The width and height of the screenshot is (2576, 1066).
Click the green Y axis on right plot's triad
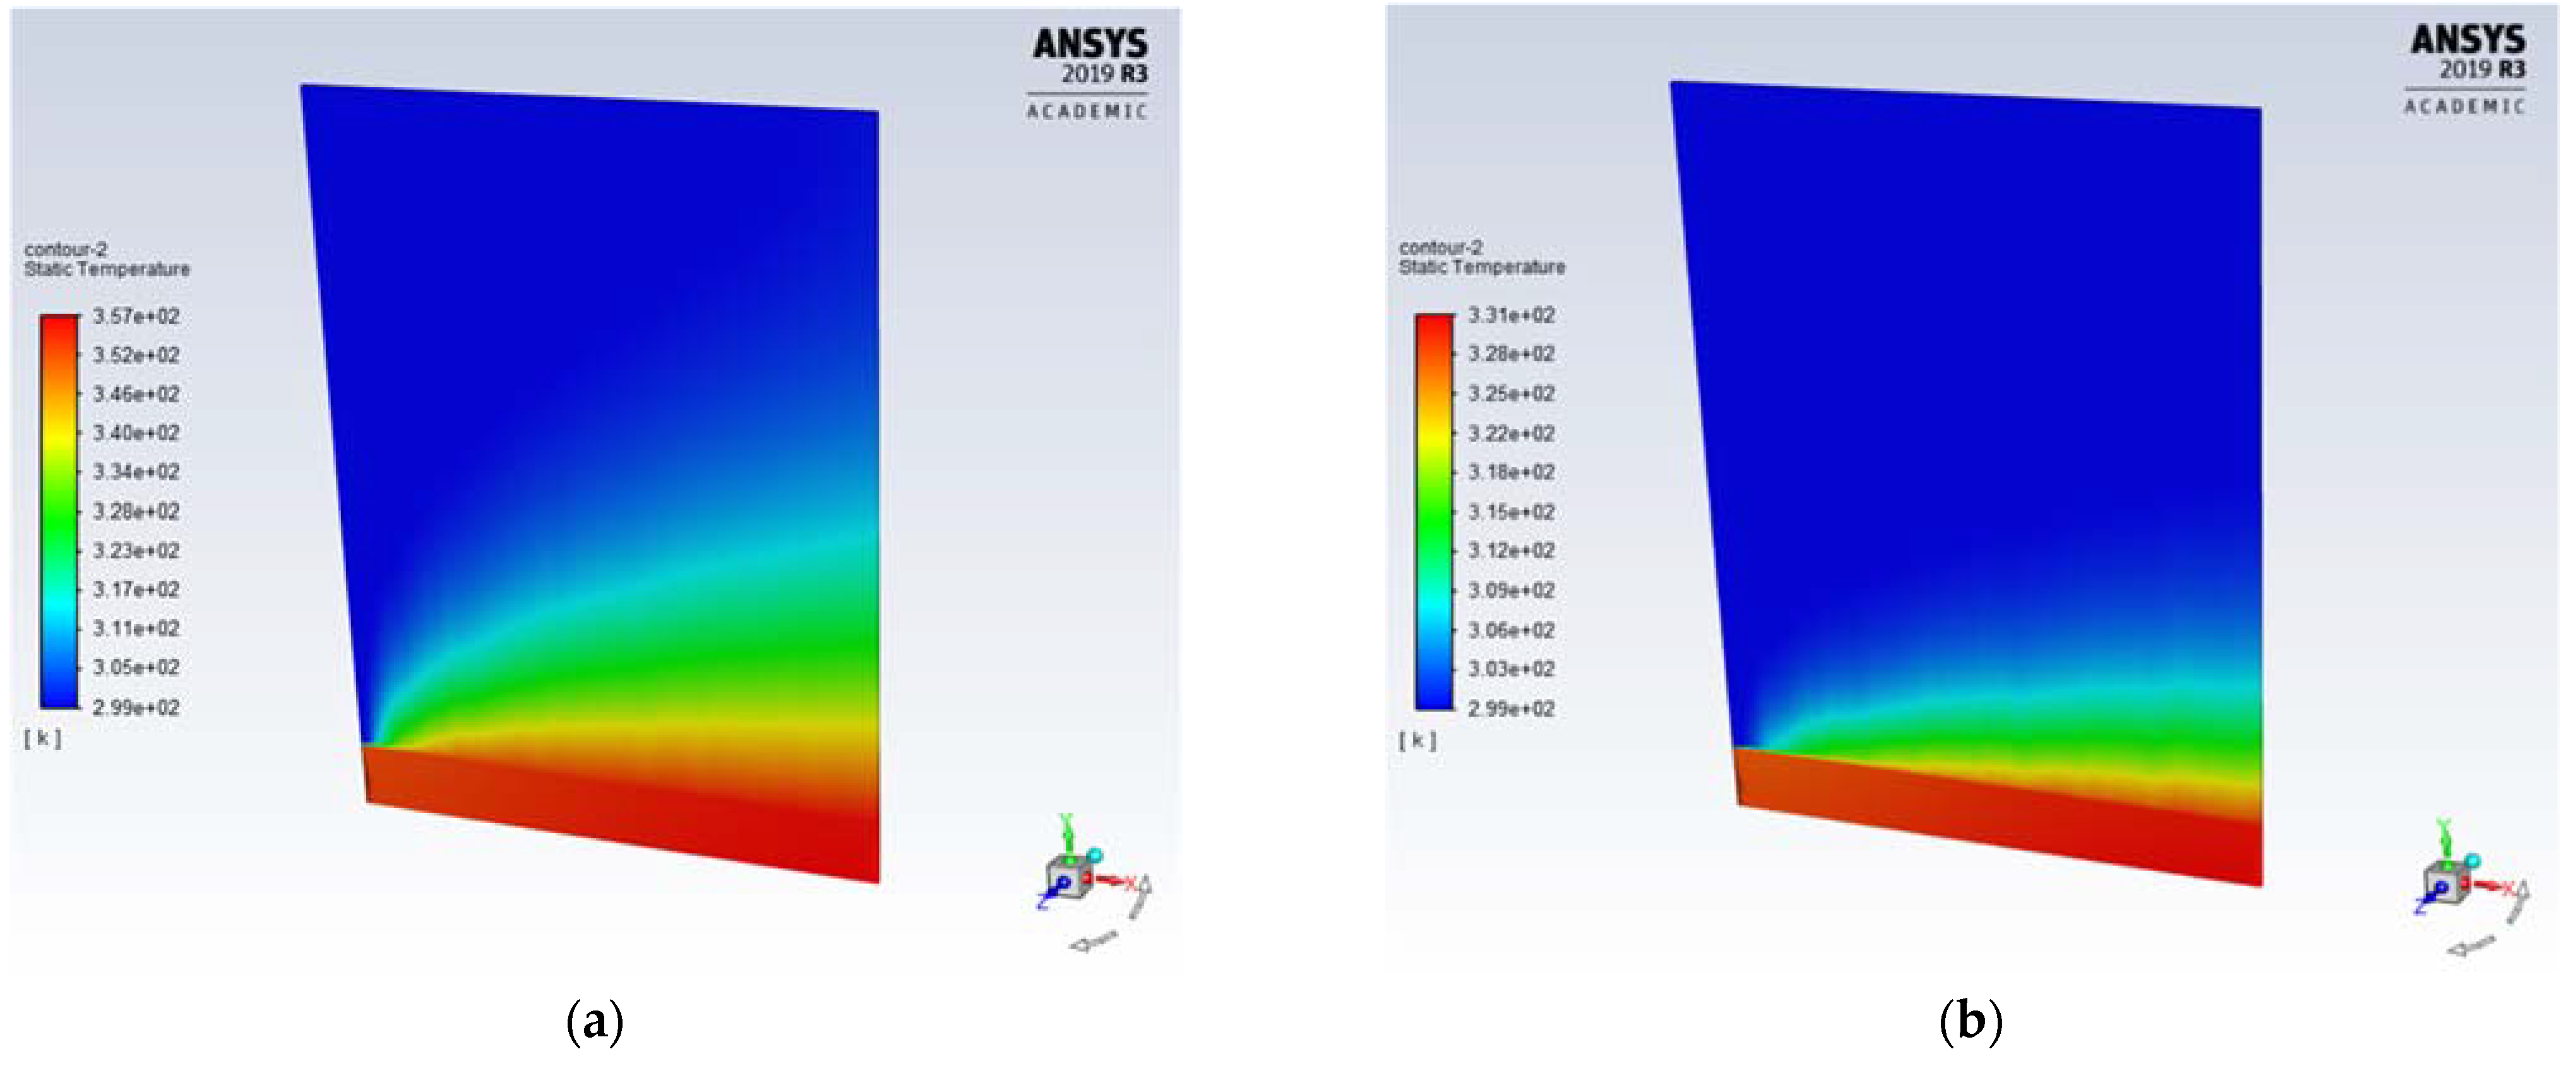coord(2445,838)
